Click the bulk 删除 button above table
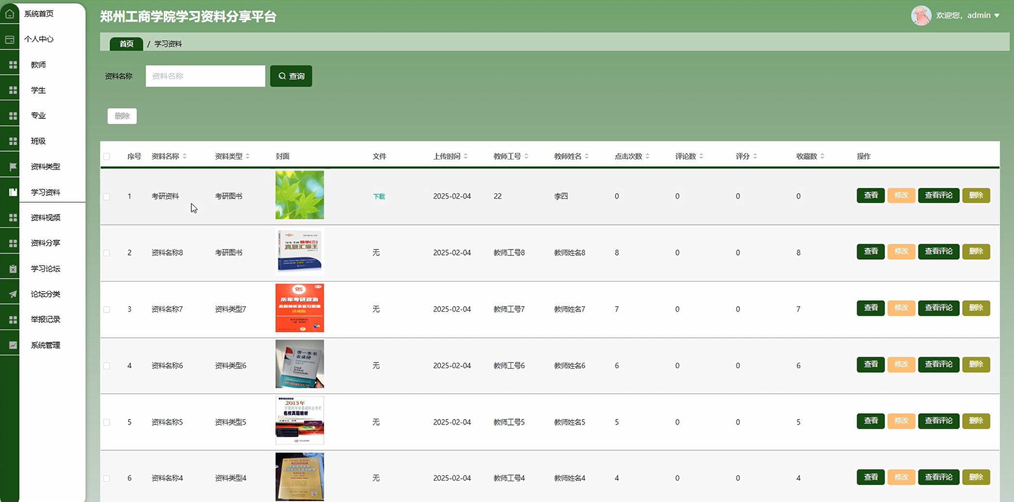Screen dimensions: 1014x502 122,116
